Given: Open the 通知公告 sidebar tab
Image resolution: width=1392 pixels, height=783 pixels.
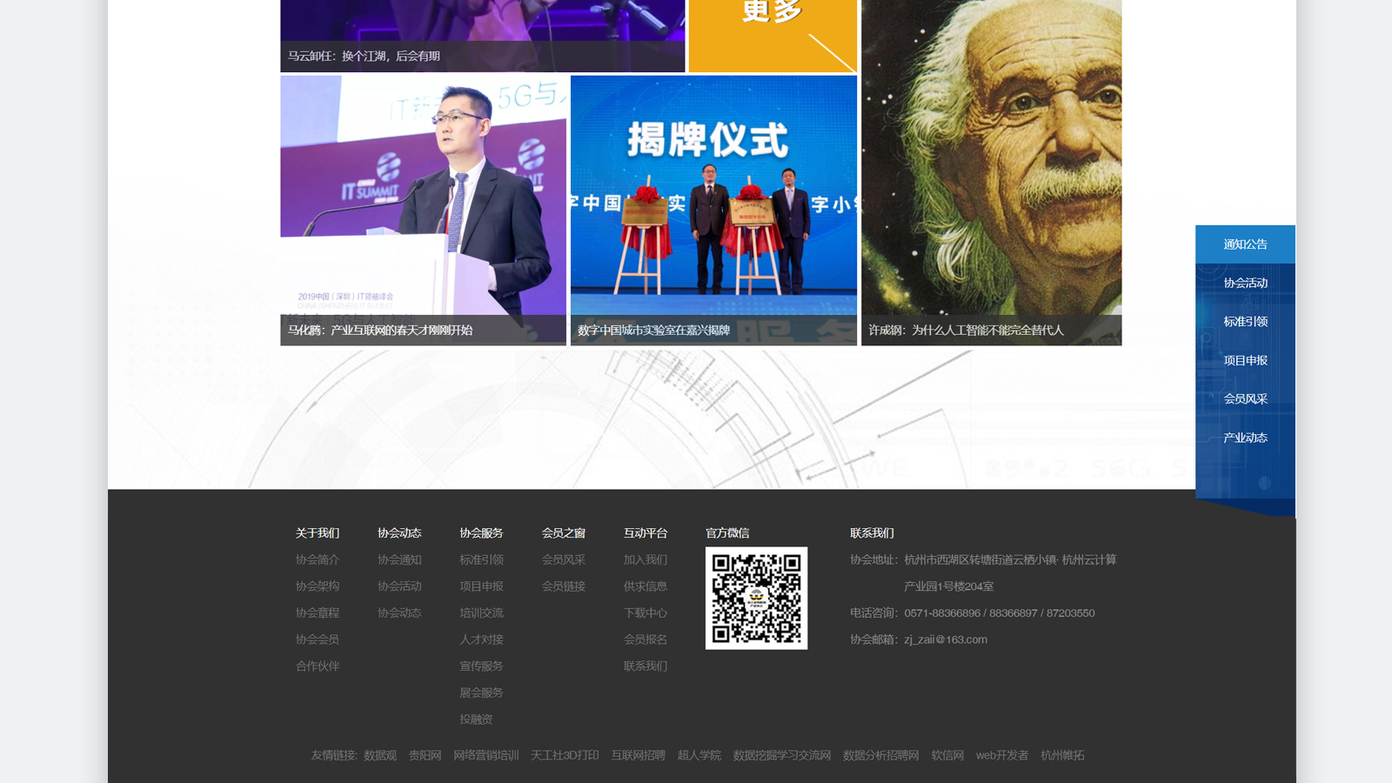Looking at the screenshot, I should (1245, 244).
